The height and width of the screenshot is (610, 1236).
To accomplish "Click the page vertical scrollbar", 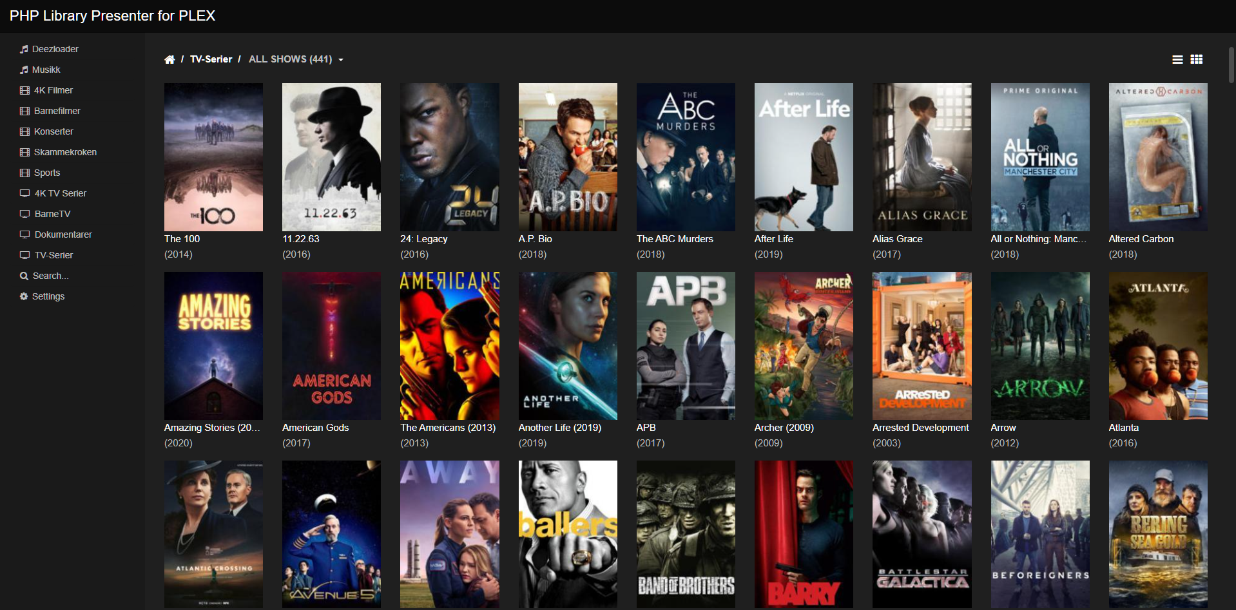I will click(1231, 64).
